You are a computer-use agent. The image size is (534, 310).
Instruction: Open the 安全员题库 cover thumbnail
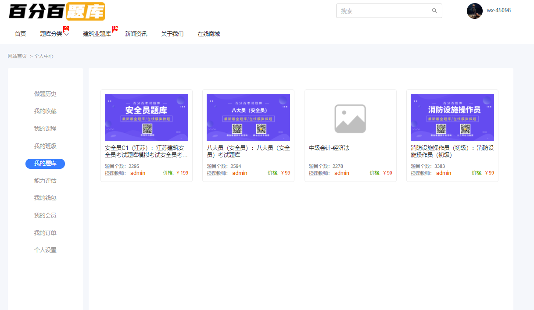pyautogui.click(x=147, y=117)
